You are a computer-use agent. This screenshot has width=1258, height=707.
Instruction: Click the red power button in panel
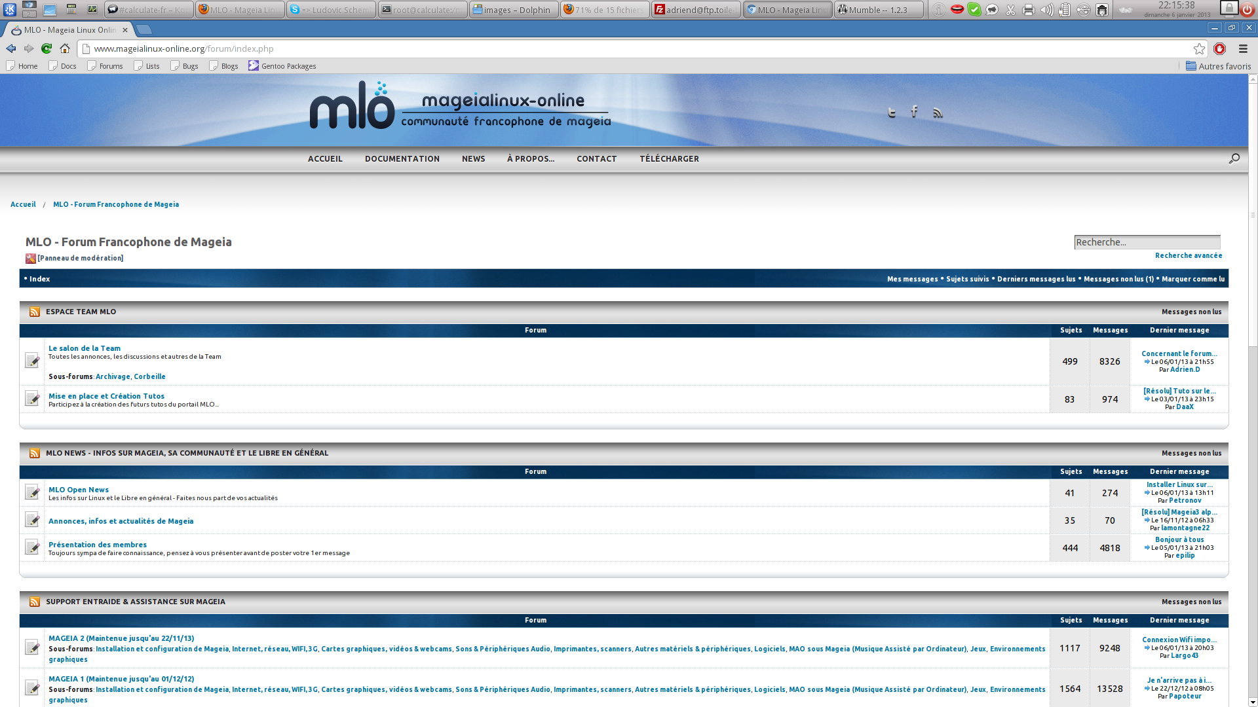(x=1248, y=9)
